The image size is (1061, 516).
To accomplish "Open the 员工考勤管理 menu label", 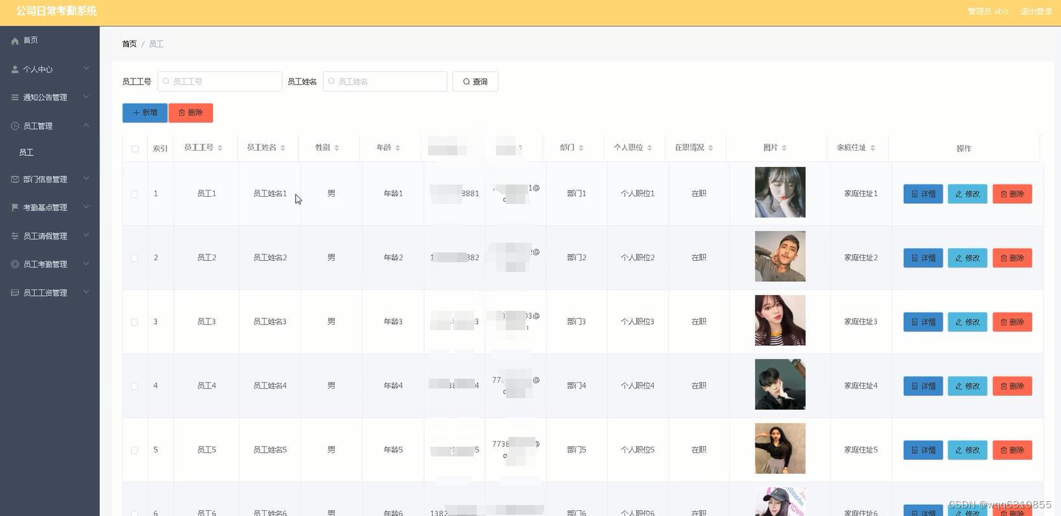I will pyautogui.click(x=45, y=264).
